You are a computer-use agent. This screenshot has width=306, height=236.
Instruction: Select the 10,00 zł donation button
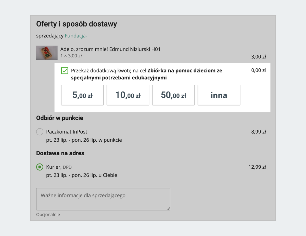coord(128,95)
